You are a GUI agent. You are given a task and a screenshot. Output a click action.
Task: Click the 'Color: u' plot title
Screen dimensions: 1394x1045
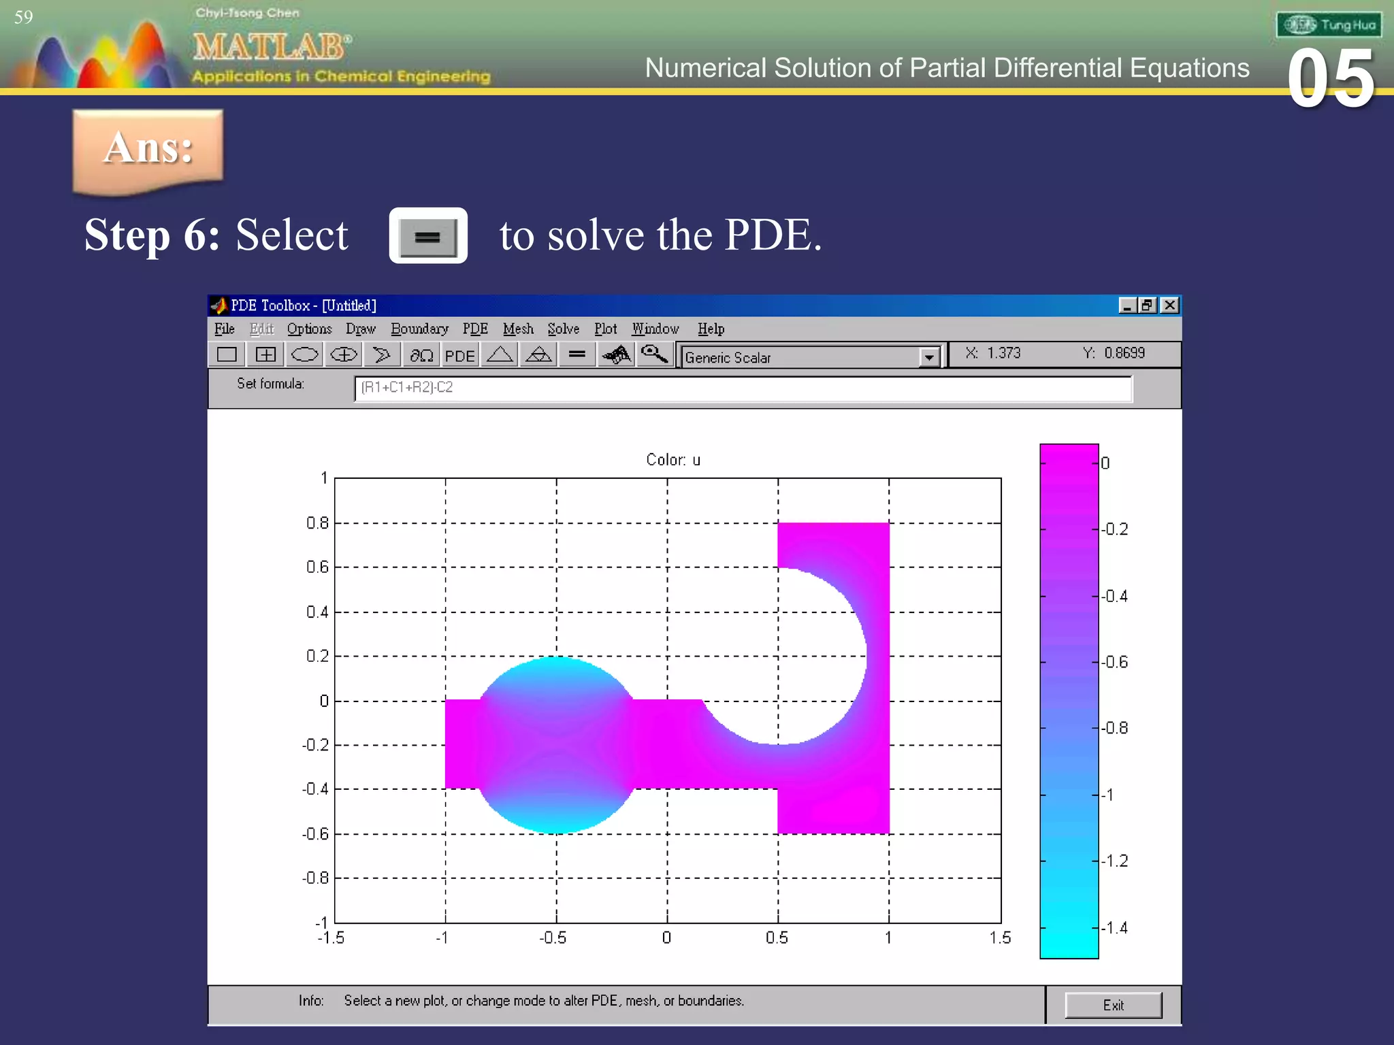pyautogui.click(x=673, y=460)
